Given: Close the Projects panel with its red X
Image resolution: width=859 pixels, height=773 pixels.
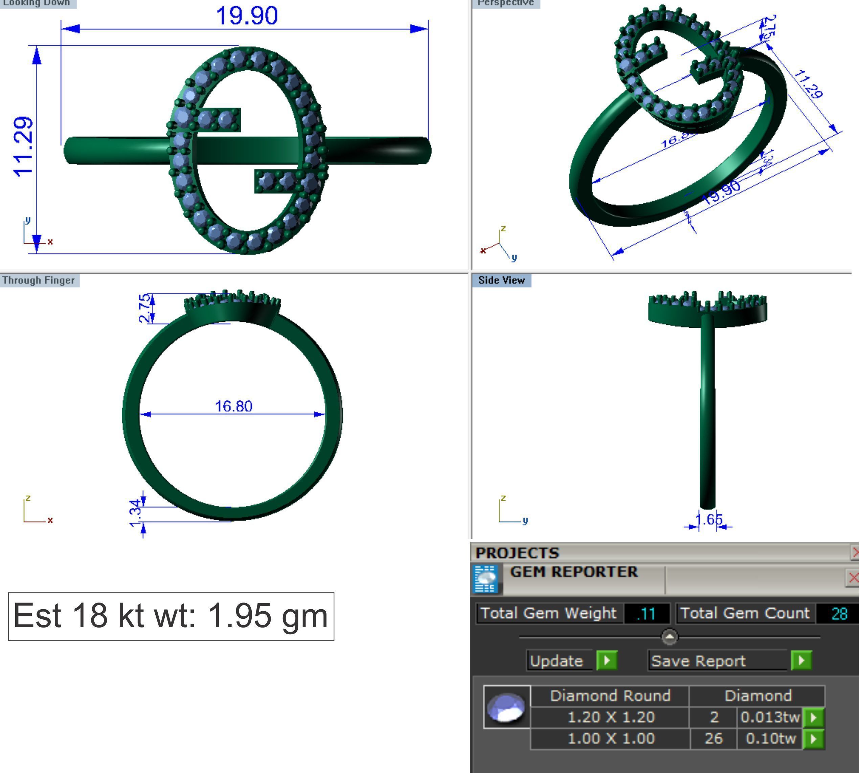Looking at the screenshot, I should (855, 552).
